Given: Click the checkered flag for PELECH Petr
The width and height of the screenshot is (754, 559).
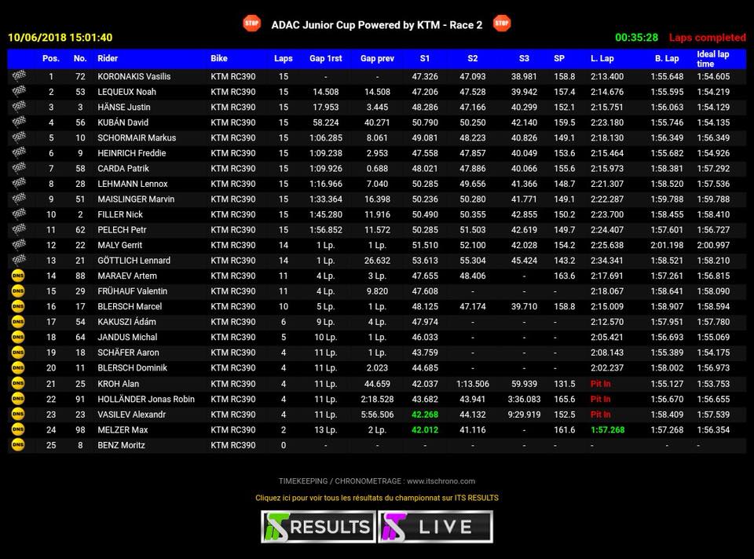Looking at the screenshot, I should point(19,230).
